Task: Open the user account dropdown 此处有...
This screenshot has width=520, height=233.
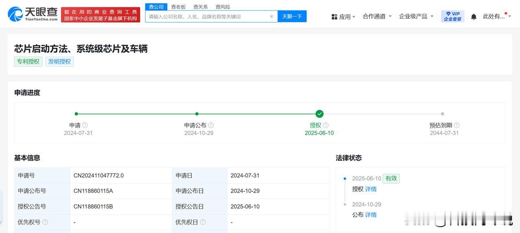Action: (x=497, y=16)
